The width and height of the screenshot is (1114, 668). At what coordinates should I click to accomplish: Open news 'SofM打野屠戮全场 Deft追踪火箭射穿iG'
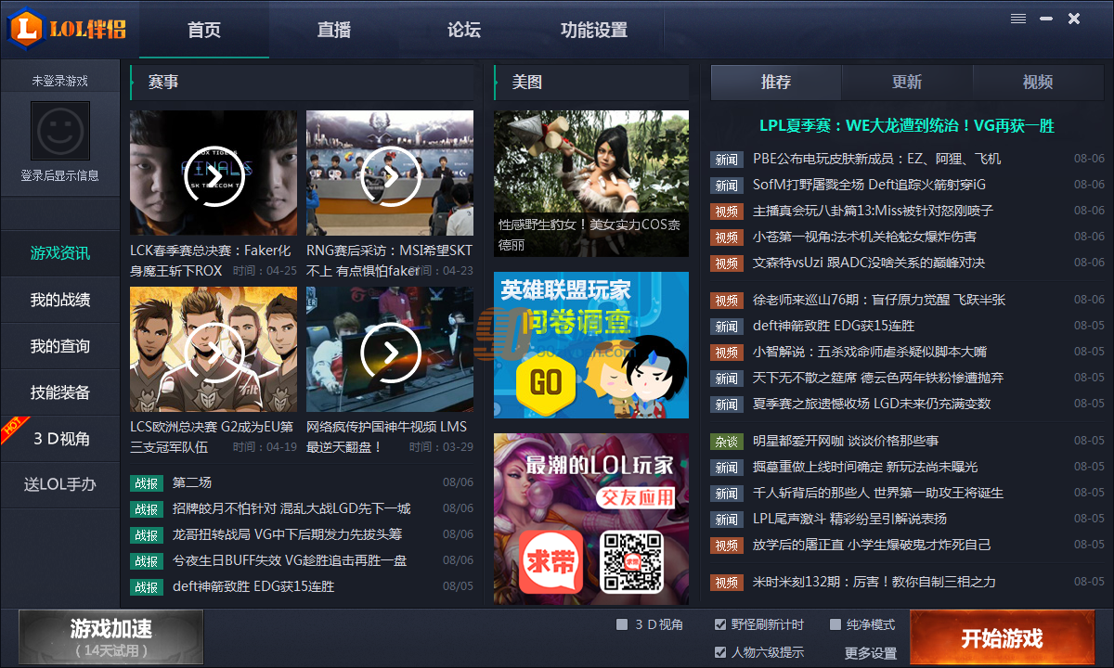869,186
